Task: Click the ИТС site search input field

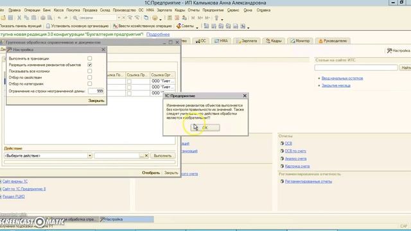Action: coord(356,67)
